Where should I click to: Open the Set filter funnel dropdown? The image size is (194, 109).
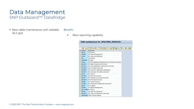point(122,48)
